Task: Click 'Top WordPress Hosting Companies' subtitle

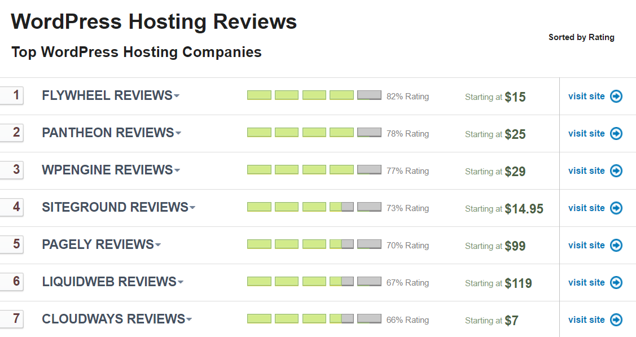Action: coord(137,52)
